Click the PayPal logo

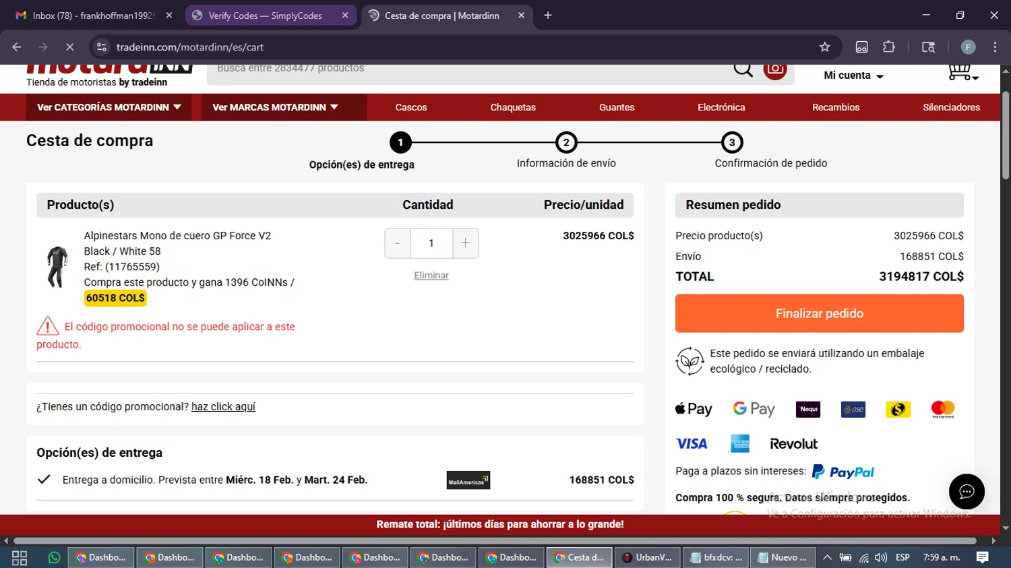(x=843, y=472)
